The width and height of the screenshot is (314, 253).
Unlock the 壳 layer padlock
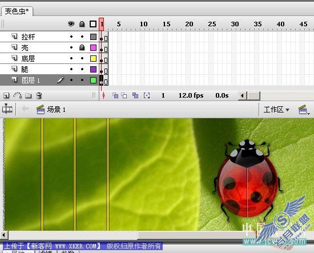[x=82, y=47]
